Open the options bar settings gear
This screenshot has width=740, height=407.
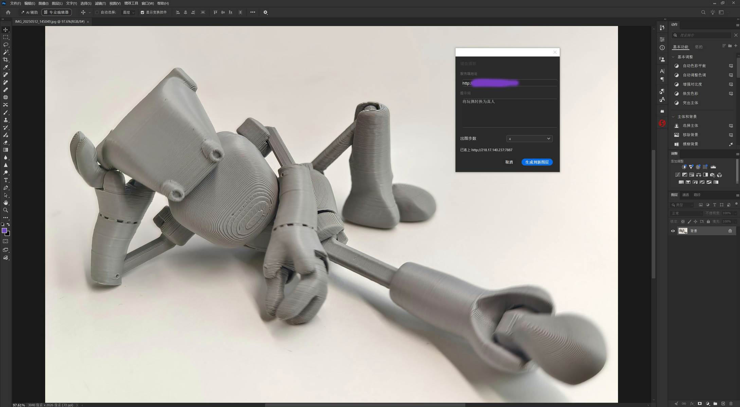[x=266, y=12]
